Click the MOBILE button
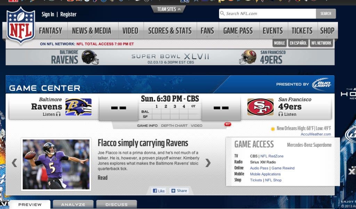Image resolution: width=356 pixels, height=209 pixels. (x=279, y=43)
